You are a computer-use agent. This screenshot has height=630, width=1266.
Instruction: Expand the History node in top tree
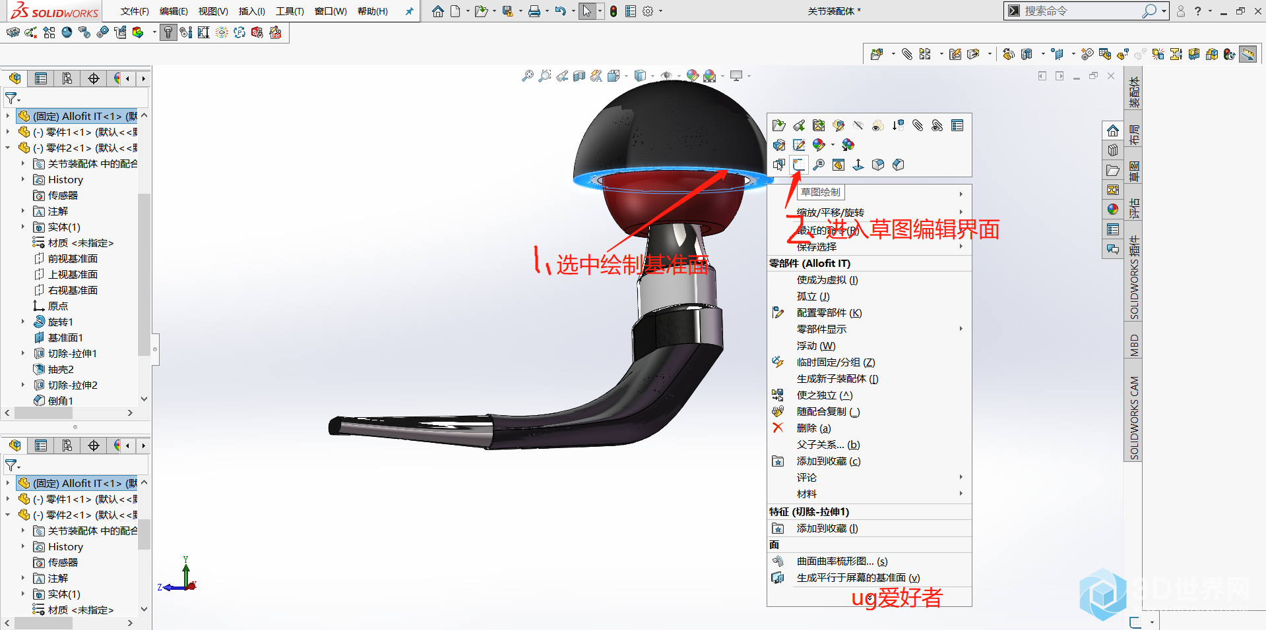(23, 179)
